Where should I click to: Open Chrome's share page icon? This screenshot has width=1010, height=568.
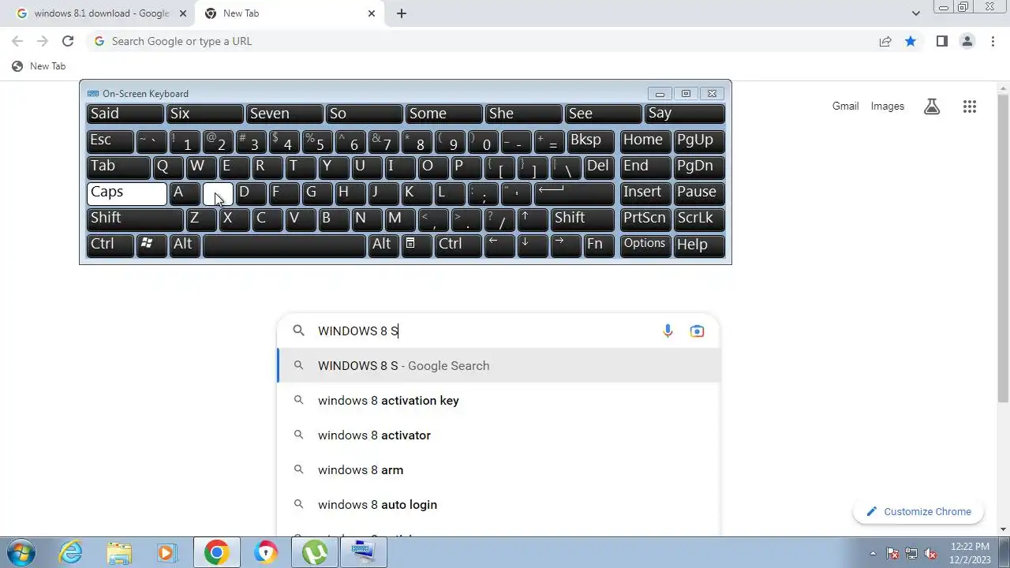point(885,41)
